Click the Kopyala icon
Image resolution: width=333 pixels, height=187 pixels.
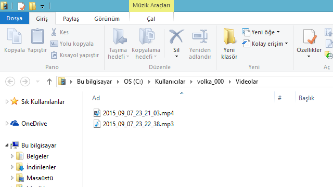pos(15,36)
